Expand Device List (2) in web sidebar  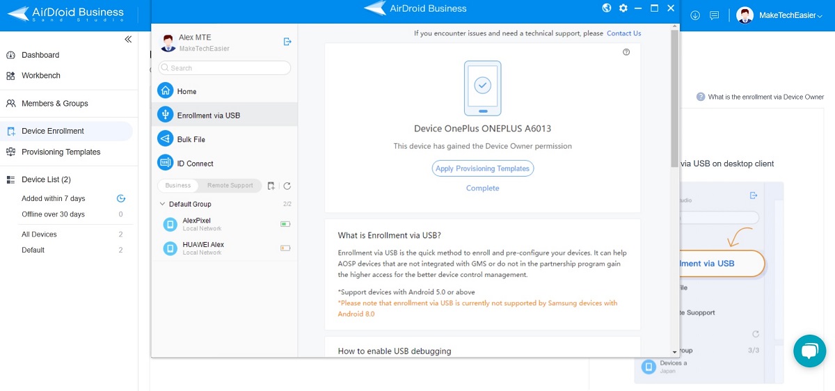click(46, 179)
